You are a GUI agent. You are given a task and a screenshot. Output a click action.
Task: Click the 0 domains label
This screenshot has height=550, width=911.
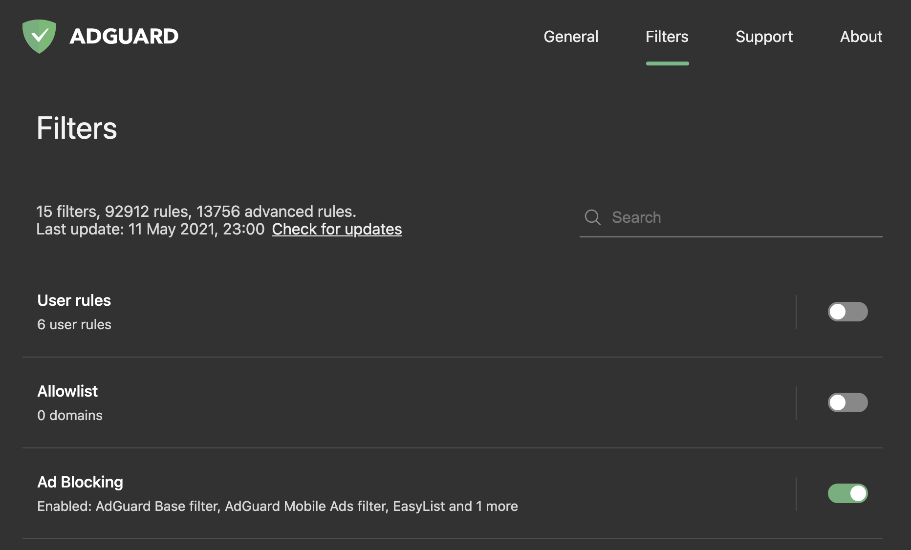(70, 415)
